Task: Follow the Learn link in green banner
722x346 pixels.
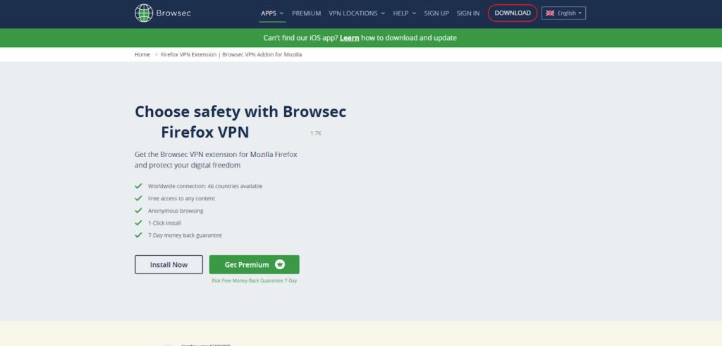Action: coord(350,37)
